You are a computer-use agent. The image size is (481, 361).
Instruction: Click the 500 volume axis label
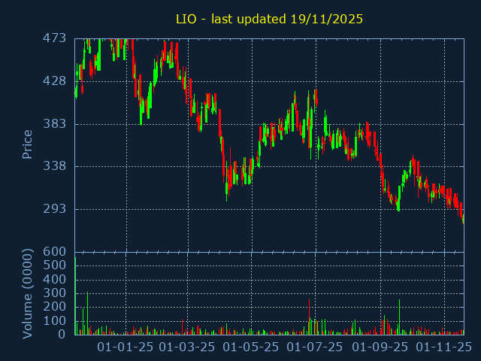tap(54, 265)
